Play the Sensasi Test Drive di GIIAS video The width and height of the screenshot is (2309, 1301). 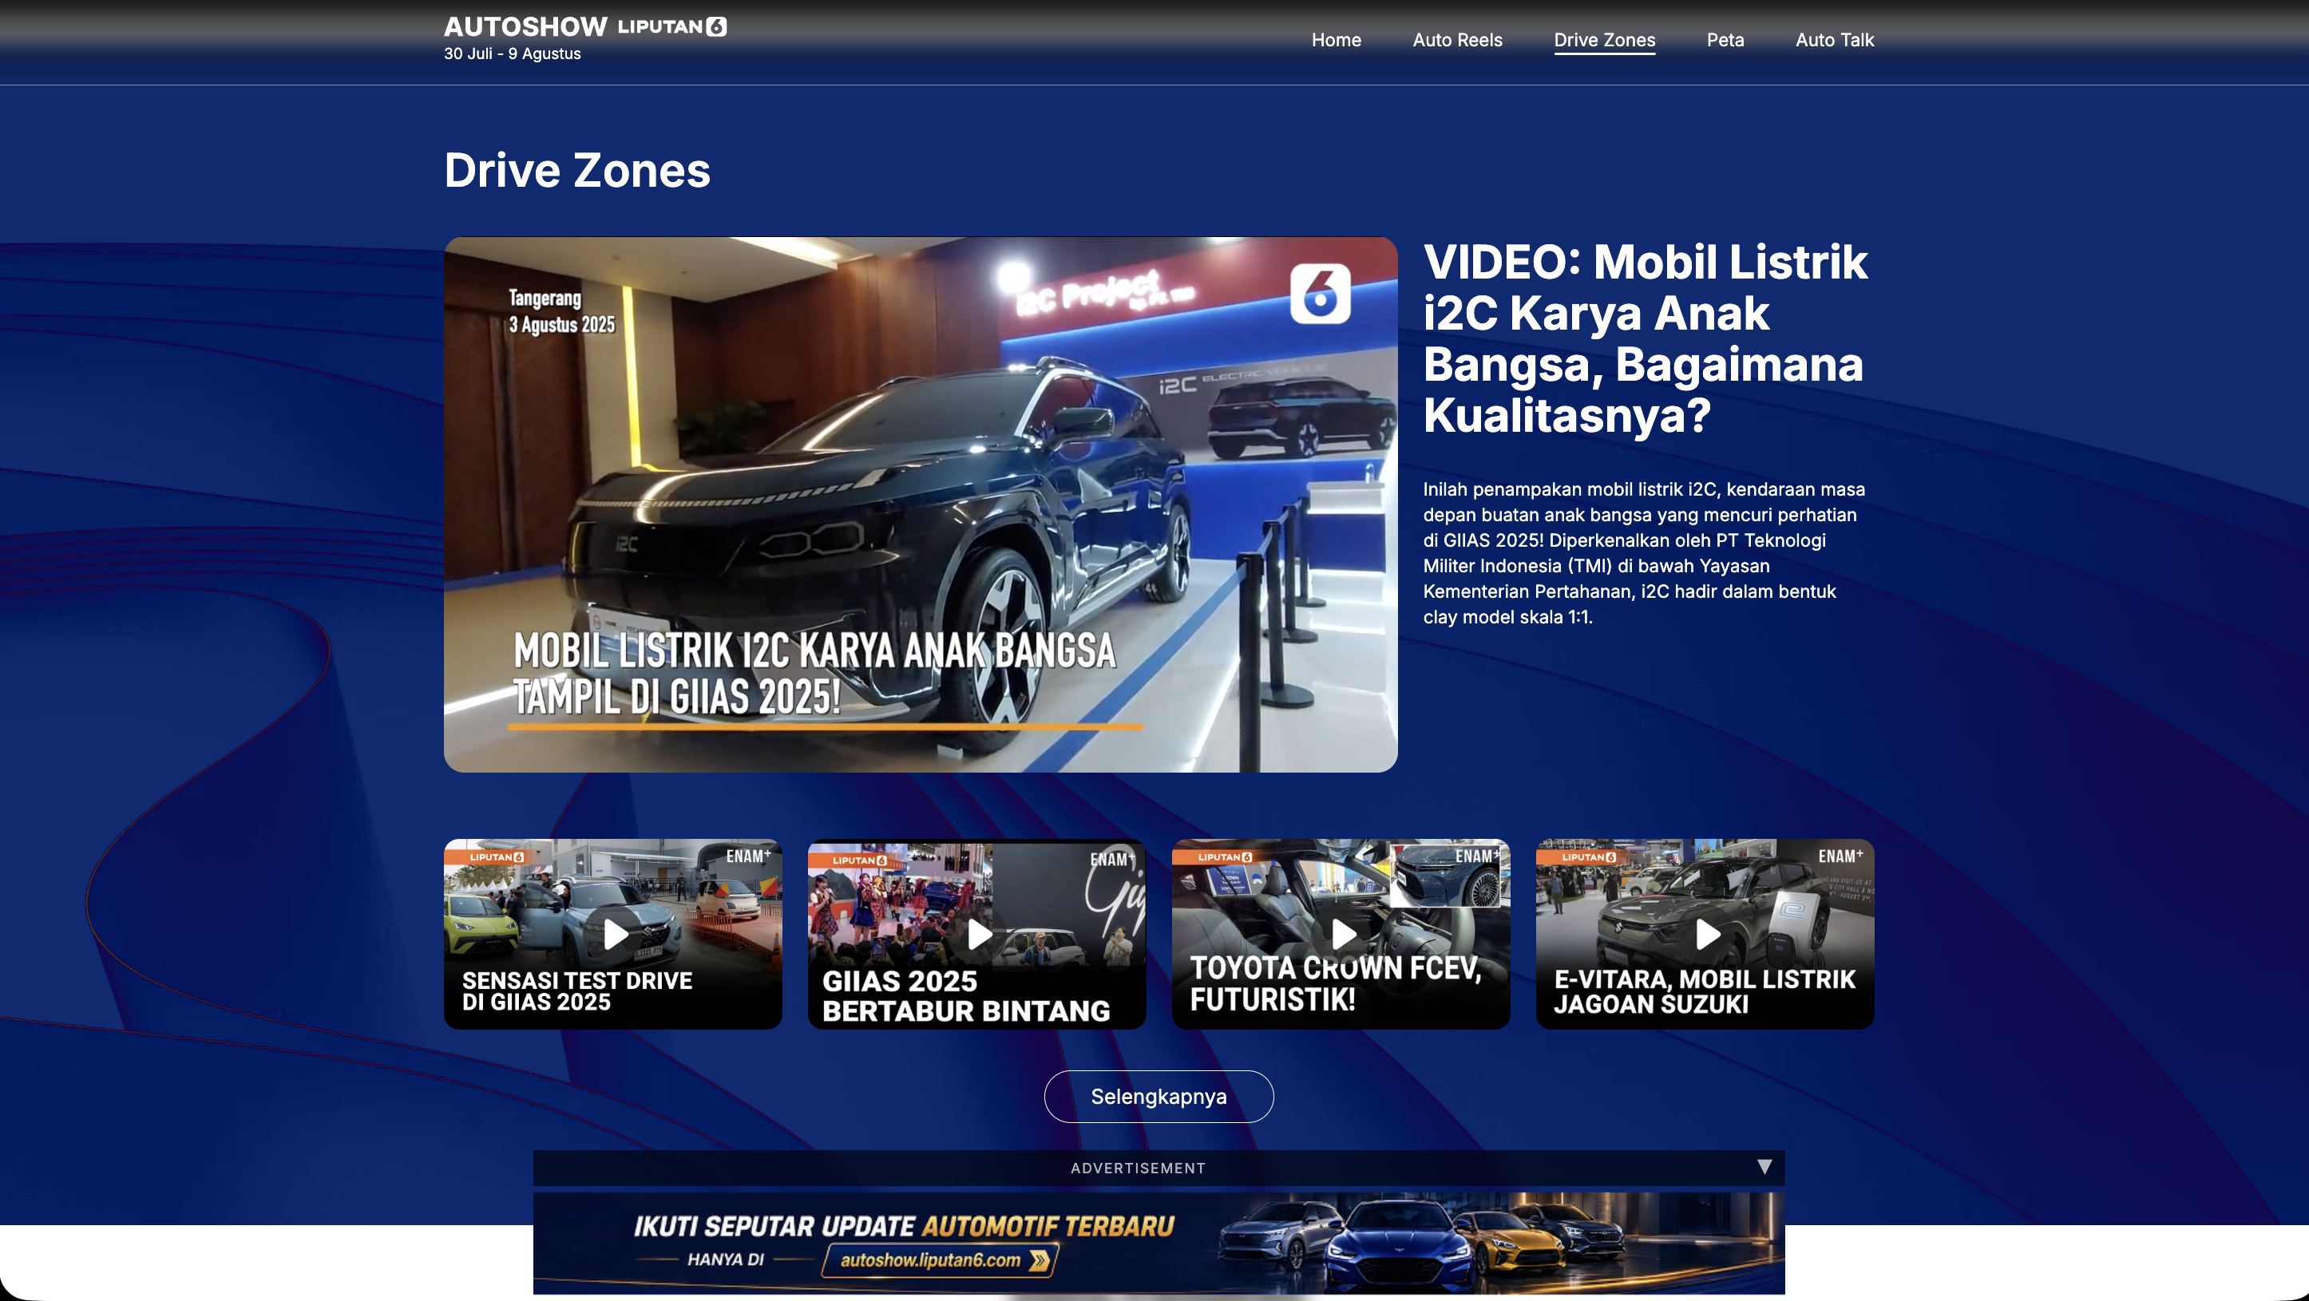point(613,934)
